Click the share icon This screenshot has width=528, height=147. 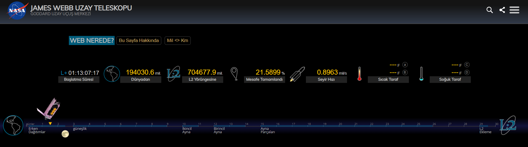point(502,10)
